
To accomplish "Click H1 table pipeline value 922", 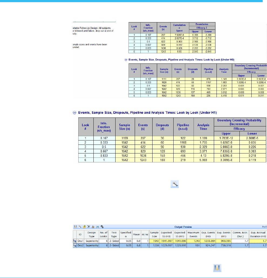I will (183, 138).
